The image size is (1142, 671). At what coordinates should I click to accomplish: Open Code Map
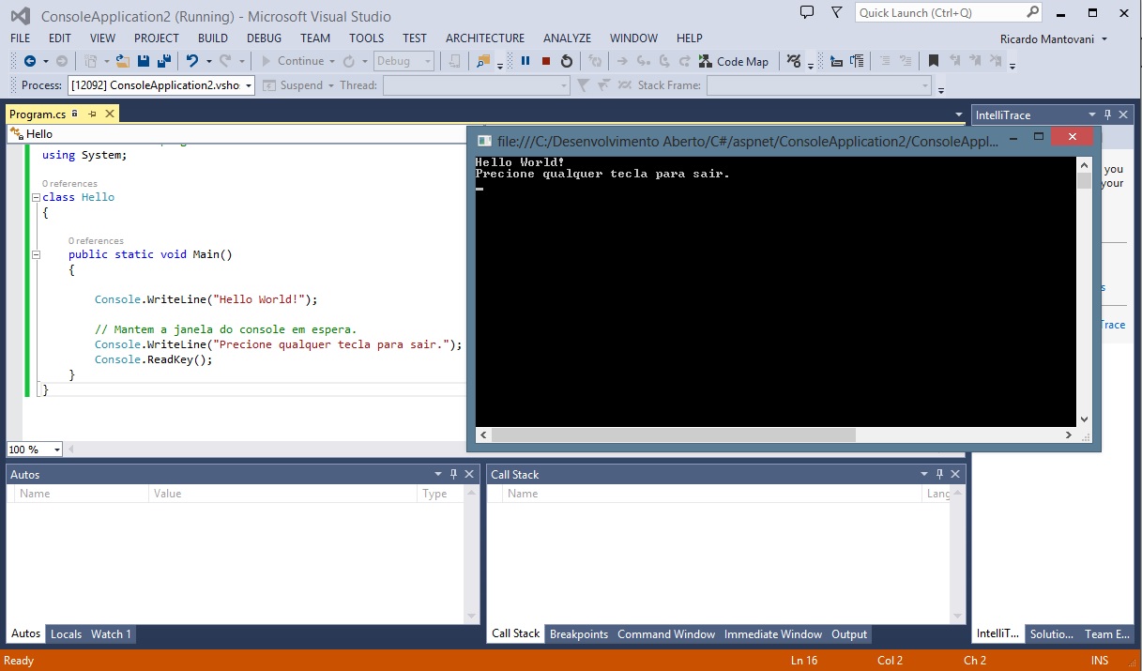(x=733, y=61)
